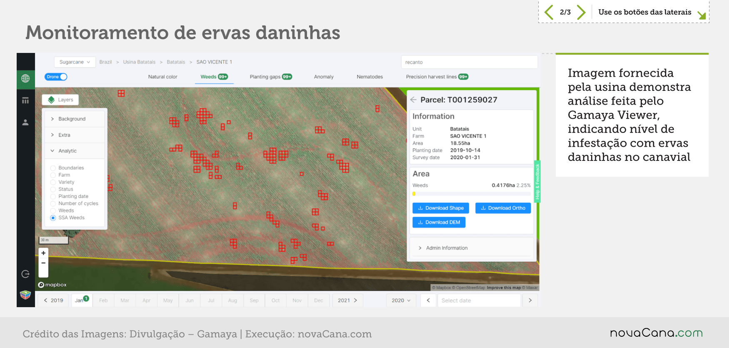The image size is (729, 348).
Task: Open the globe map view in sidebar
Action: (x=25, y=78)
